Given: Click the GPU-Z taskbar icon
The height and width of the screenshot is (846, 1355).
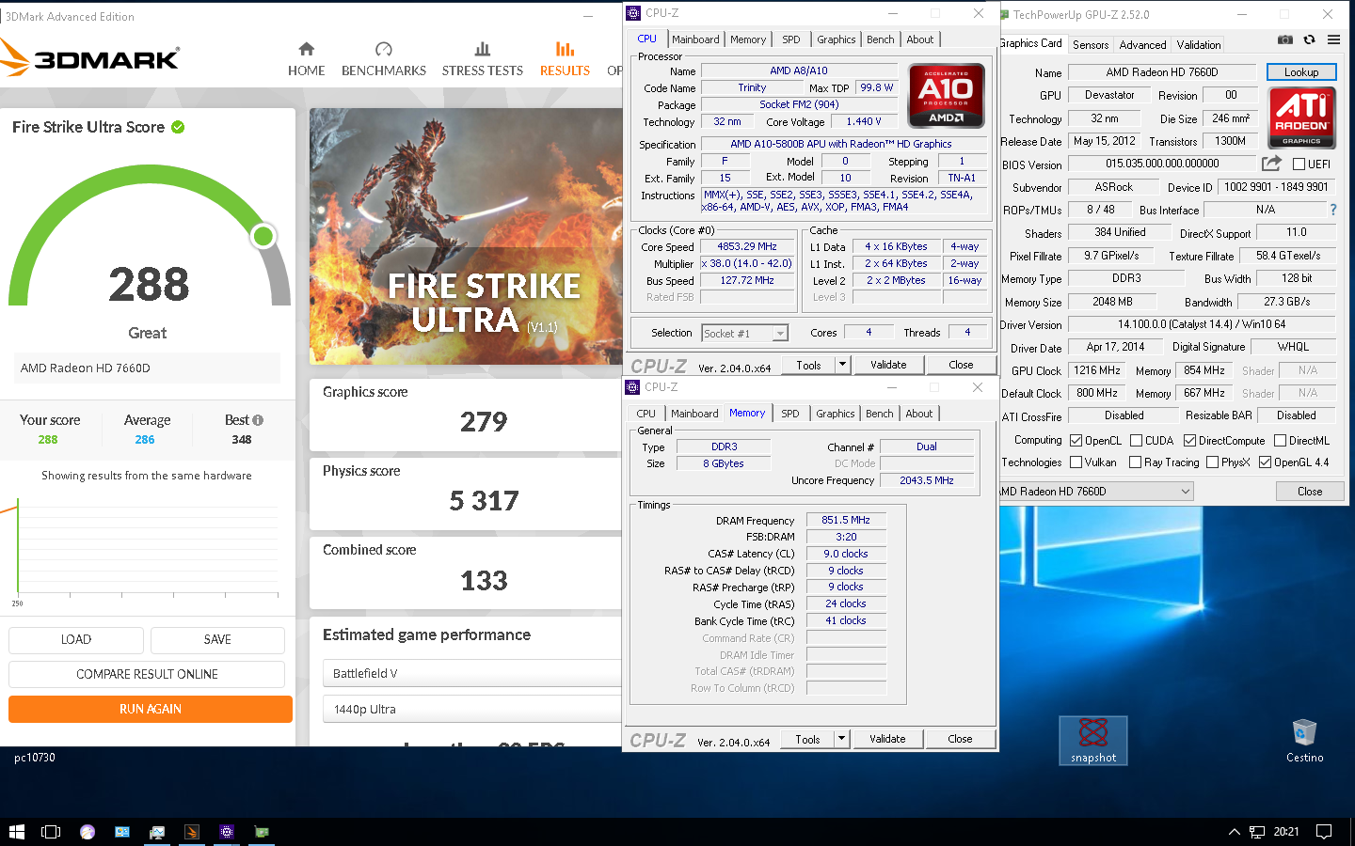Looking at the screenshot, I should pos(262,831).
